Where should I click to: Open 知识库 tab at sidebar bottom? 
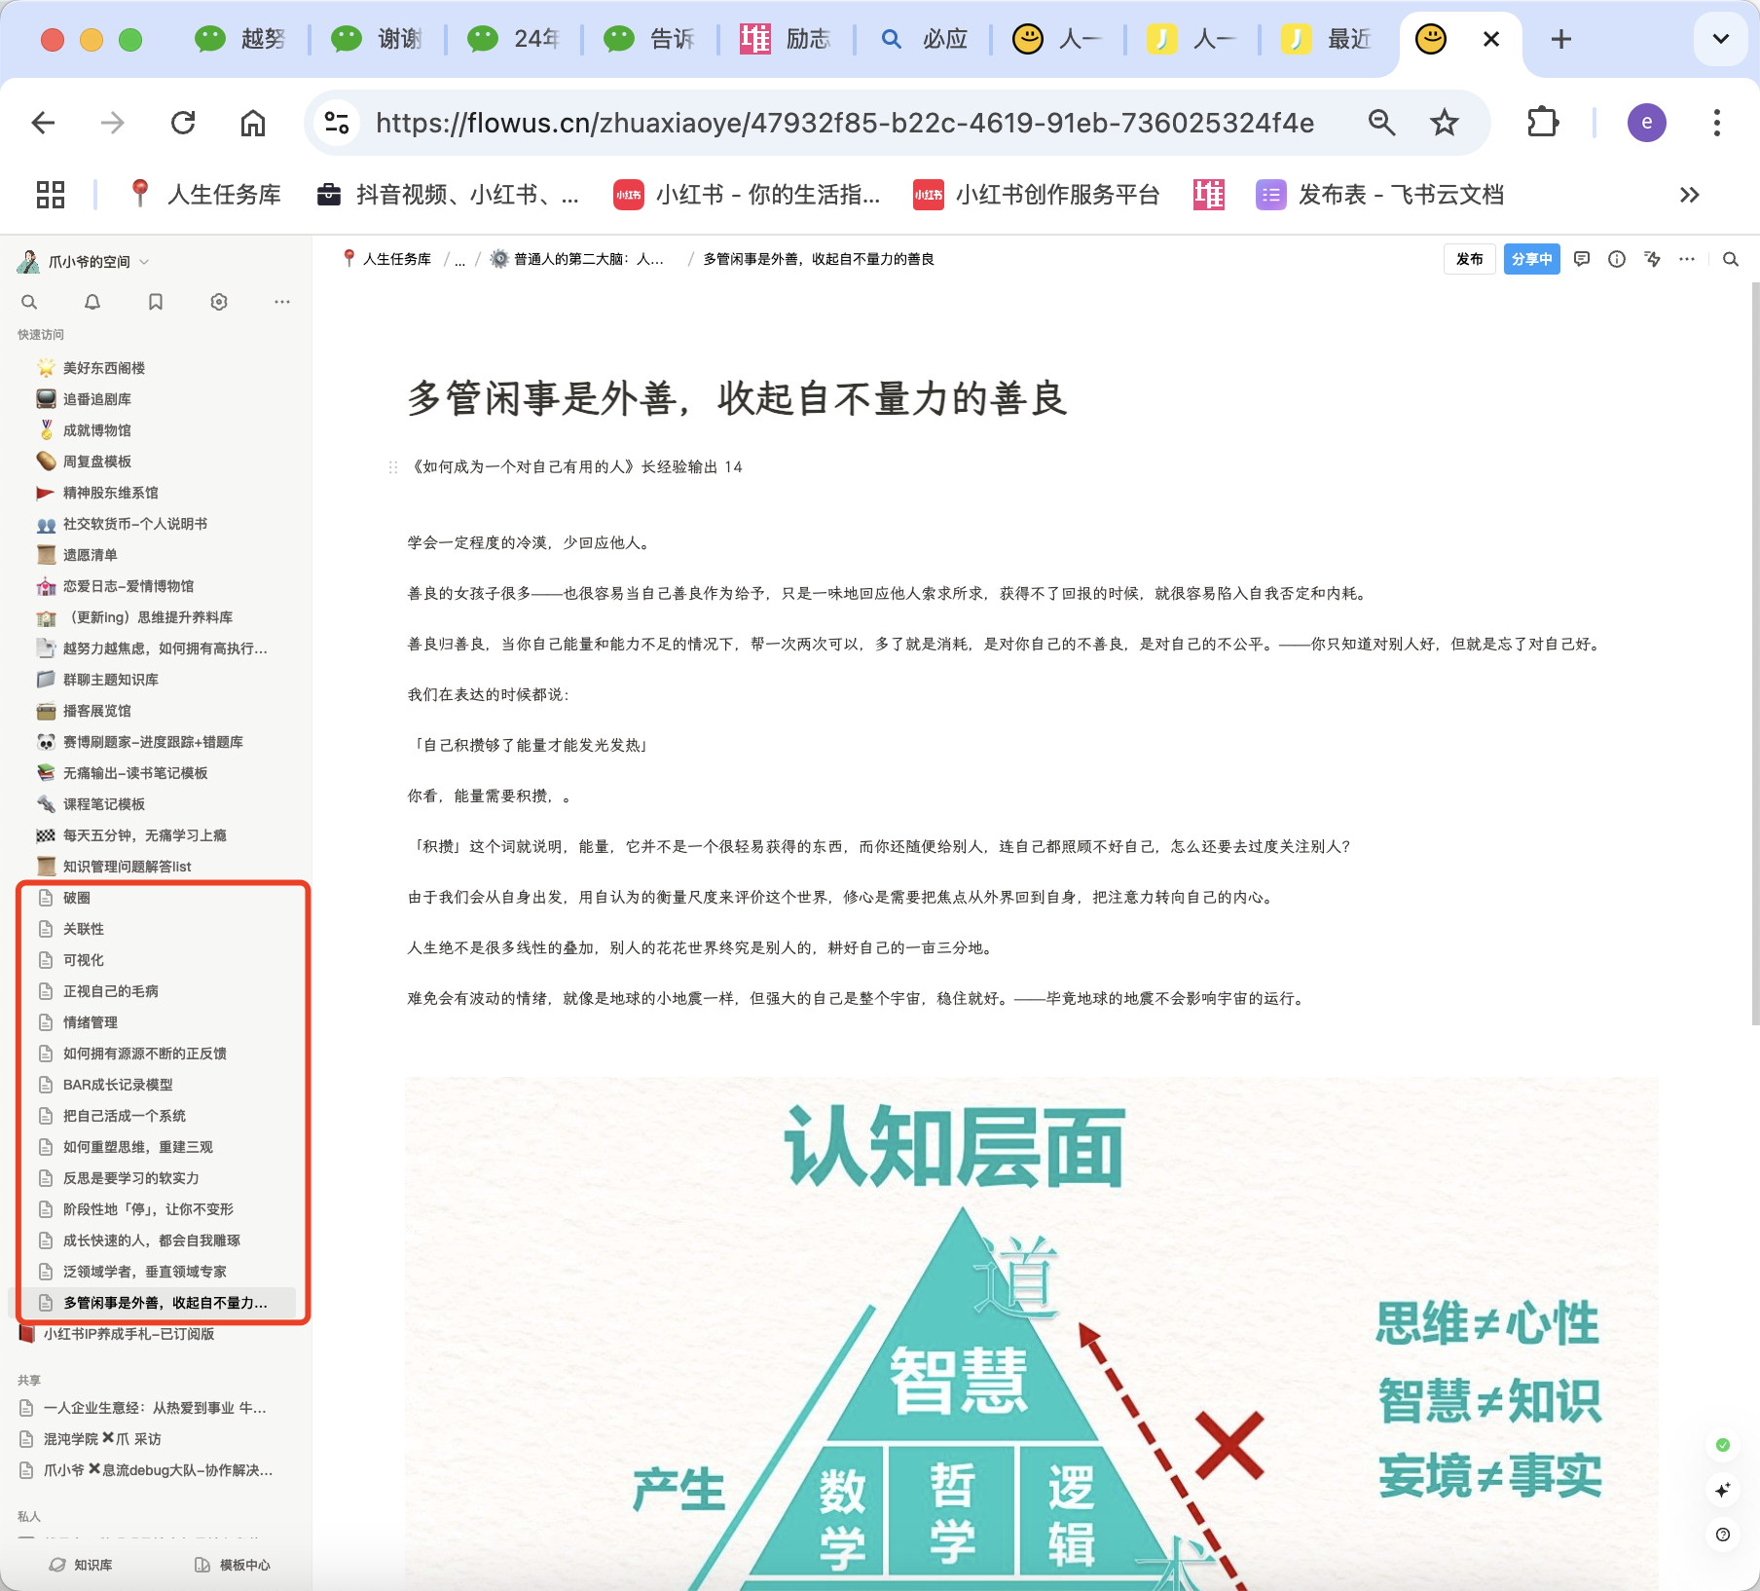pos(82,1565)
